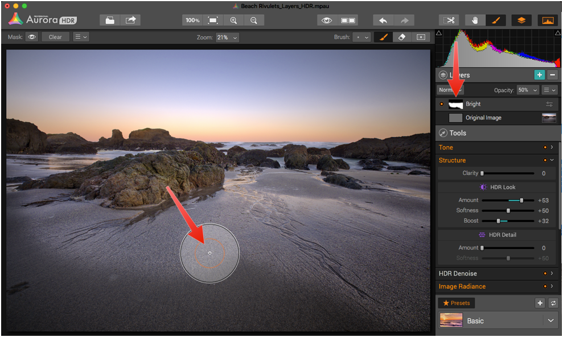Click the undo arrow icon
The height and width of the screenshot is (337, 563).
pyautogui.click(x=383, y=20)
